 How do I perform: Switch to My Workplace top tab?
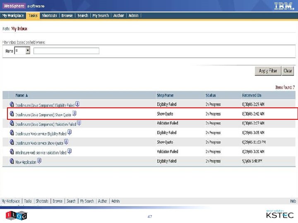point(13,16)
